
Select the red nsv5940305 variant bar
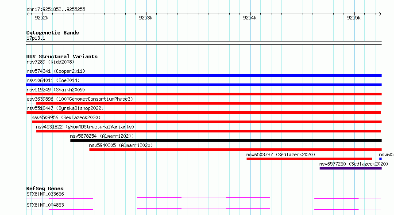pos(236,150)
